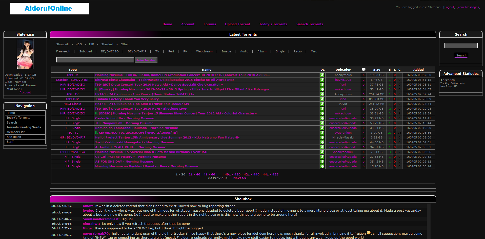Download THE Manpower!!! single via arrow icon
Screen dimensions: 485x239
(322, 123)
